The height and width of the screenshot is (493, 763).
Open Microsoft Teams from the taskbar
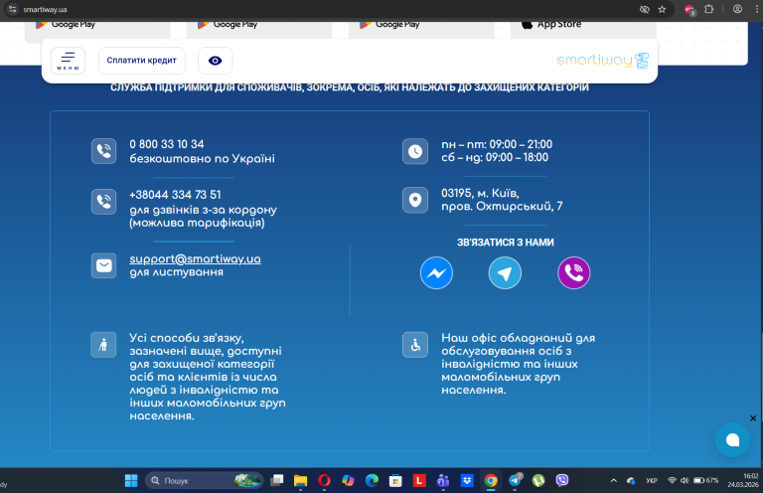point(443,481)
